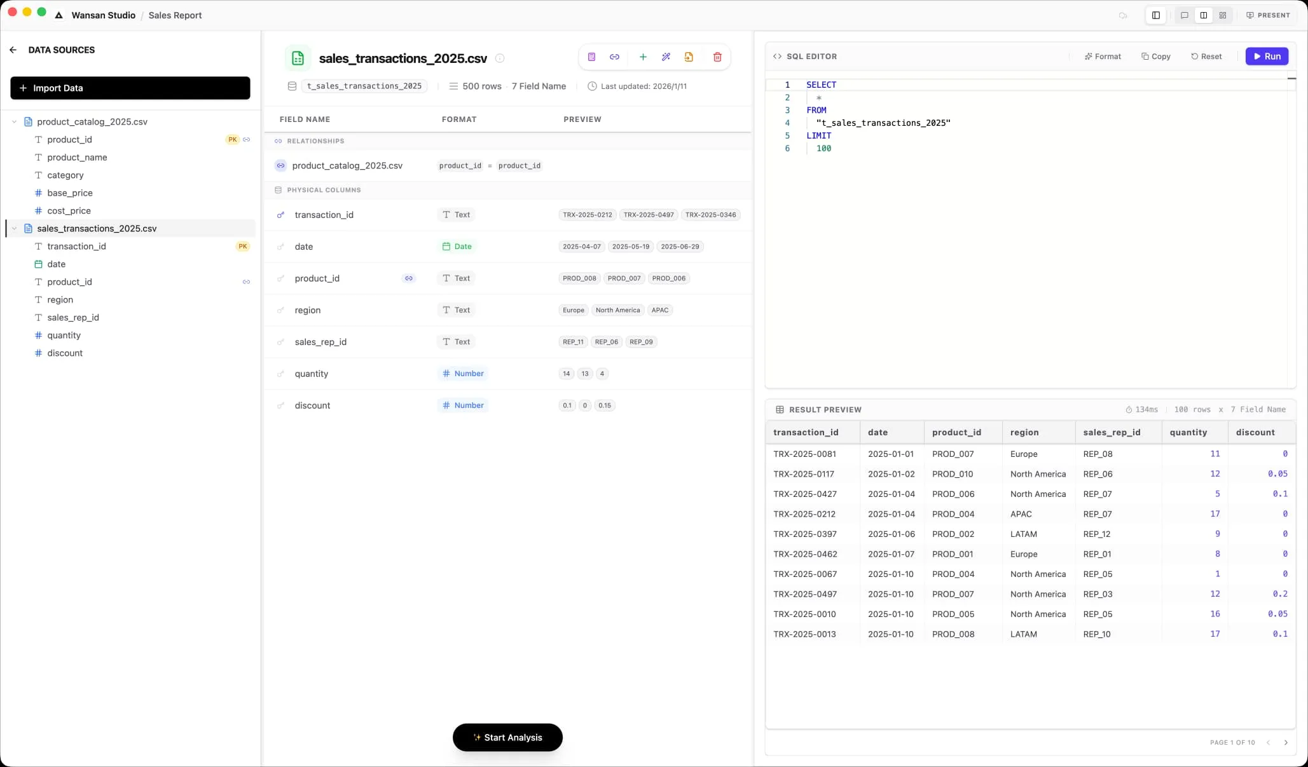
Task: Collapse product_catalog_2025.csv tree node
Action: [15, 121]
